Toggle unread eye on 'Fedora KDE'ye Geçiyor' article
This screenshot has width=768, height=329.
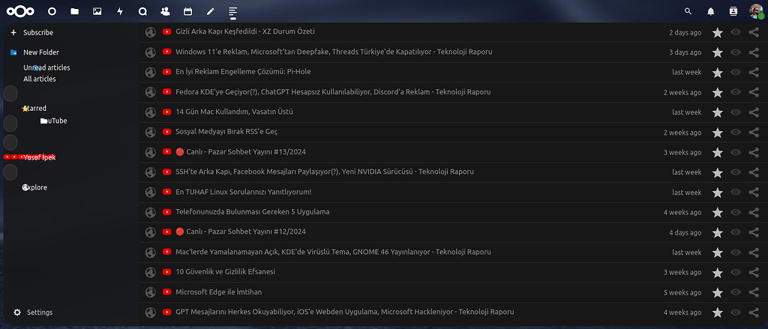736,92
